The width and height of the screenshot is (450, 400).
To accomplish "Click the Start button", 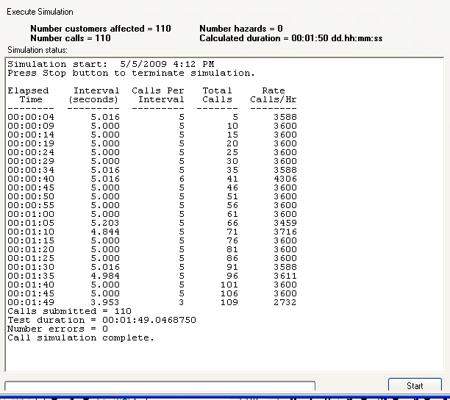I will click(x=415, y=386).
